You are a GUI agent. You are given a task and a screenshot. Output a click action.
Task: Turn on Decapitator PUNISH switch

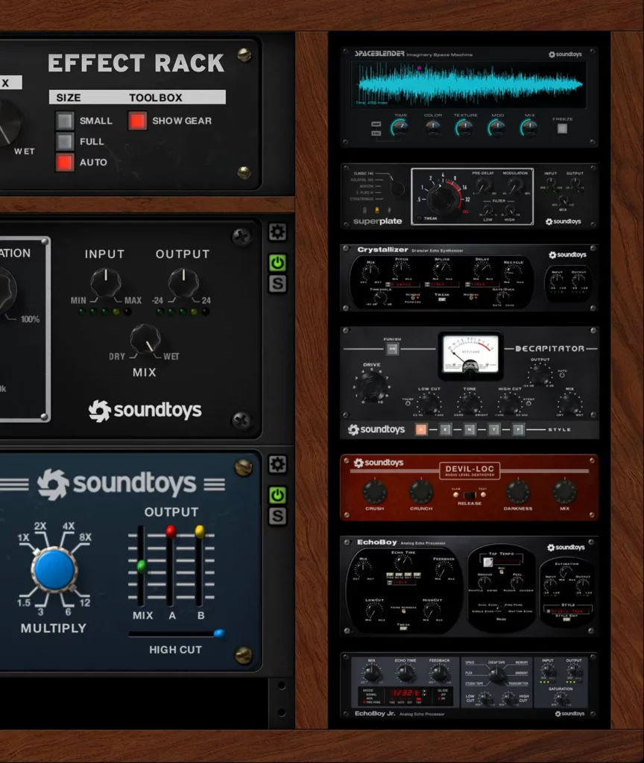click(x=392, y=349)
